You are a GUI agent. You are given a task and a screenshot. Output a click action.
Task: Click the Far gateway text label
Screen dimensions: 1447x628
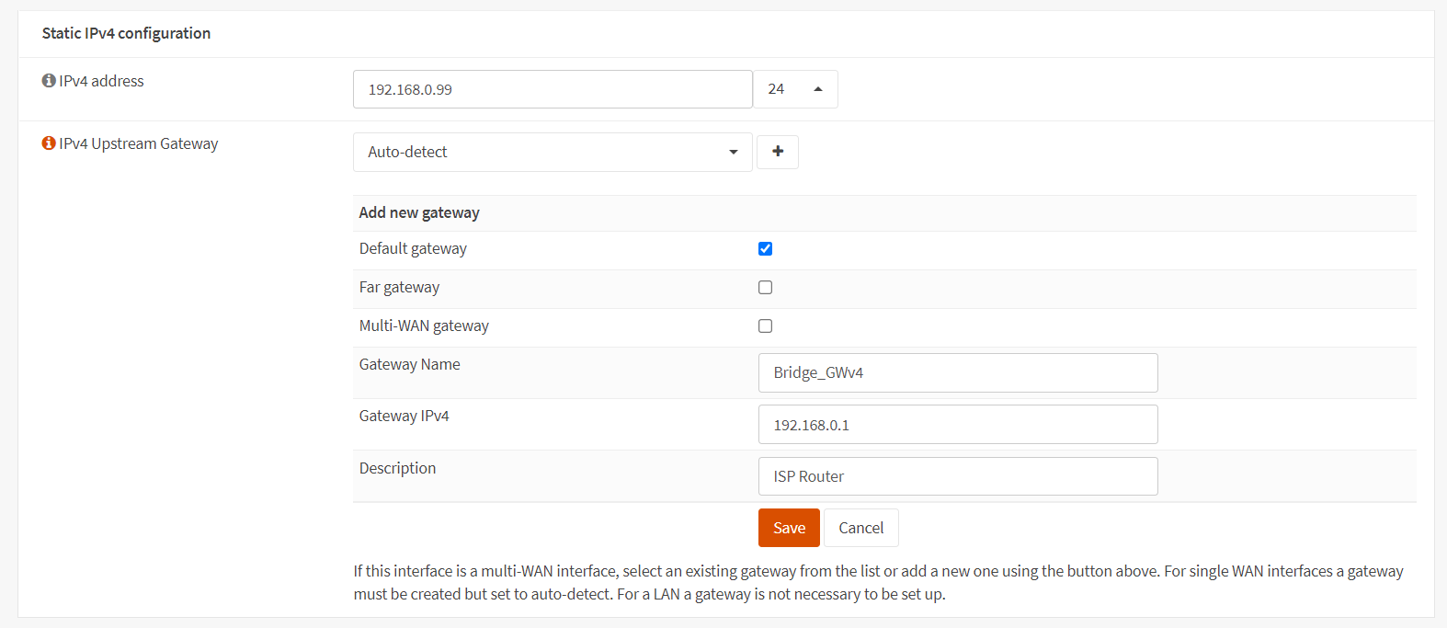[x=399, y=287]
